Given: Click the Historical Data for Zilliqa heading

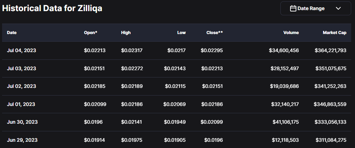Looking at the screenshot, I should tap(52, 9).
